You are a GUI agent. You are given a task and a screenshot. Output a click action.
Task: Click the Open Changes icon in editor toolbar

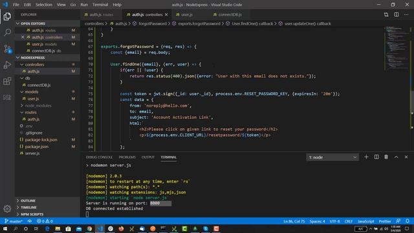point(386,14)
